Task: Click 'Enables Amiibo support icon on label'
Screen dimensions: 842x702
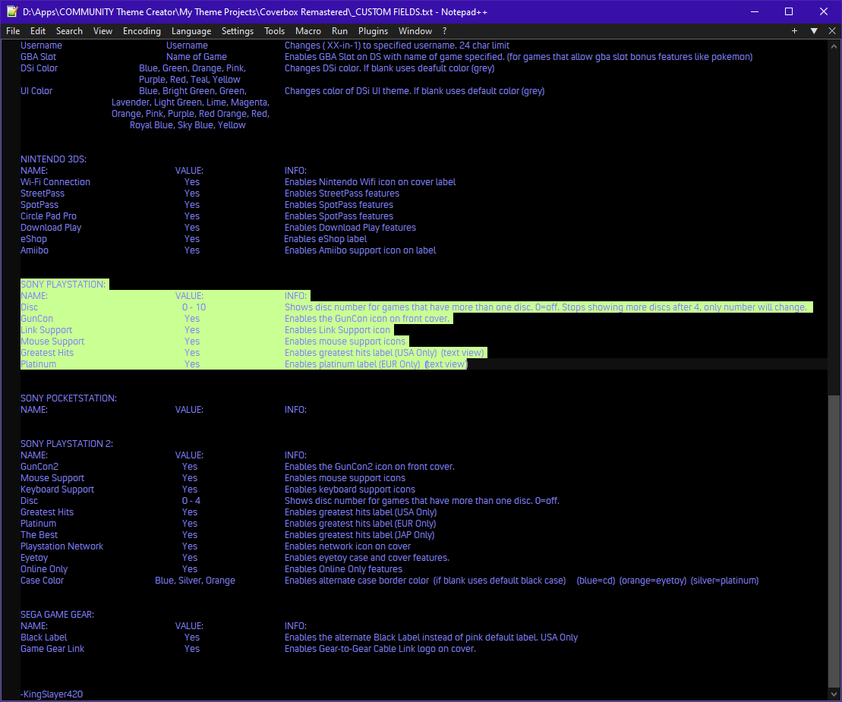Action: (x=361, y=250)
